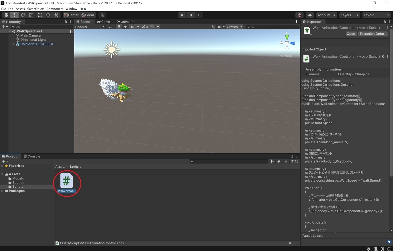Open Scene camera settings
The width and height of the screenshot is (393, 251).
(x=221, y=27)
